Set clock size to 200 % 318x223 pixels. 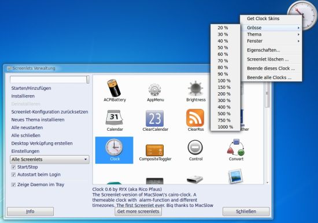(x=225, y=94)
